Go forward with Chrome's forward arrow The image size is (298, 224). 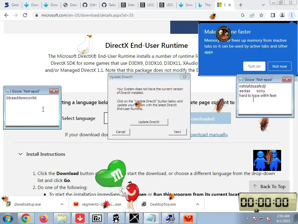tap(16, 15)
